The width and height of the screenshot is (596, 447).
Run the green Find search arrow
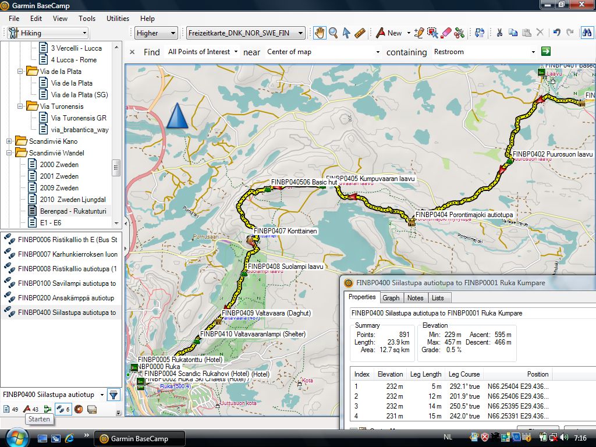click(x=545, y=51)
